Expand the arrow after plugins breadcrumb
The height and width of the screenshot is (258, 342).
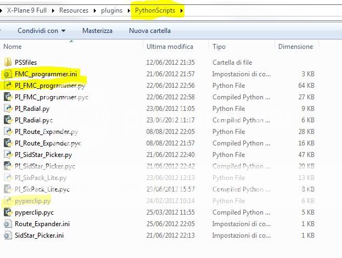129,10
